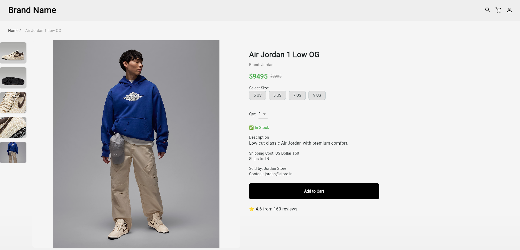Screen dimensions: 520x250
Task: Show the laces close-up thumbnail
Action: (x=13, y=103)
